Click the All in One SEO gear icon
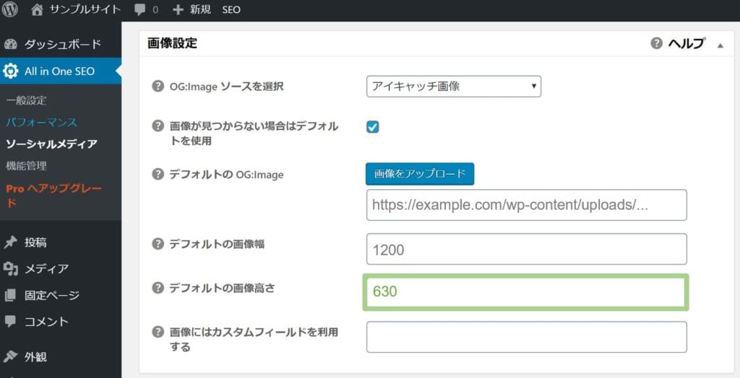The height and width of the screenshot is (378, 740). (x=10, y=71)
